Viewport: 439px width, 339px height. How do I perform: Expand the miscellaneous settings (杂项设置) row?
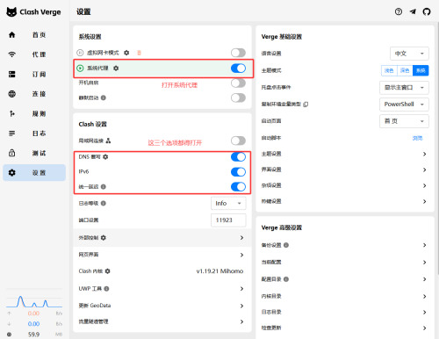344,185
